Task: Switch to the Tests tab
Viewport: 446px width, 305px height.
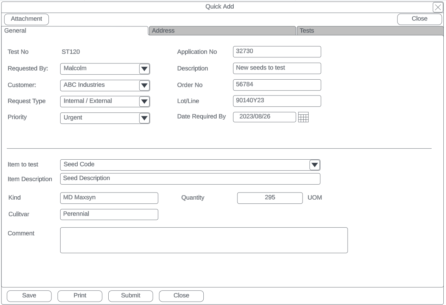Action: (x=369, y=31)
